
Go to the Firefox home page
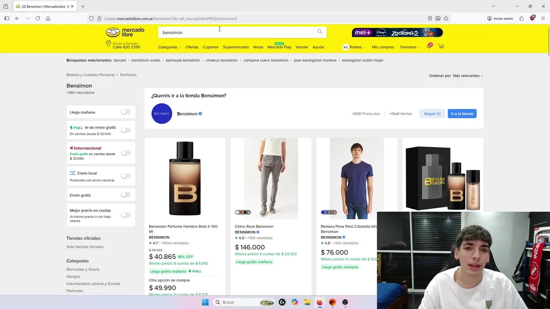[48, 18]
